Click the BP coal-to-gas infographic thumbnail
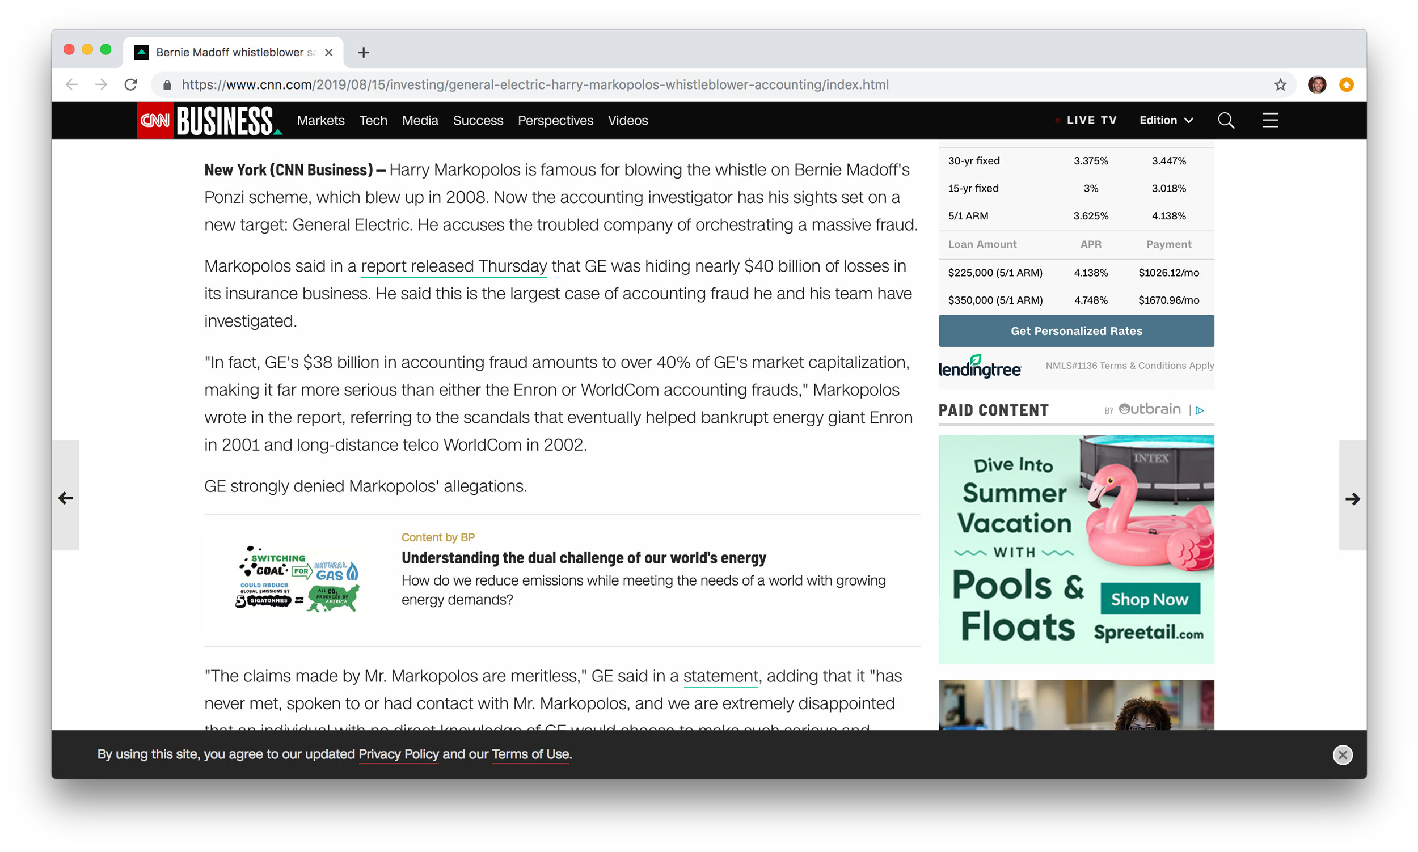This screenshot has height=852, width=1418. pyautogui.click(x=297, y=579)
